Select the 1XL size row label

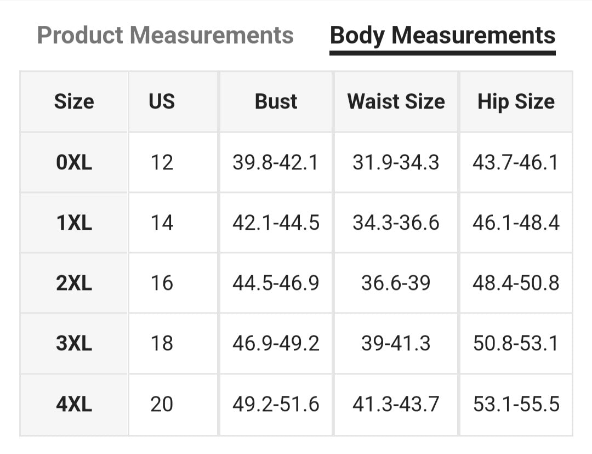pyautogui.click(x=74, y=223)
